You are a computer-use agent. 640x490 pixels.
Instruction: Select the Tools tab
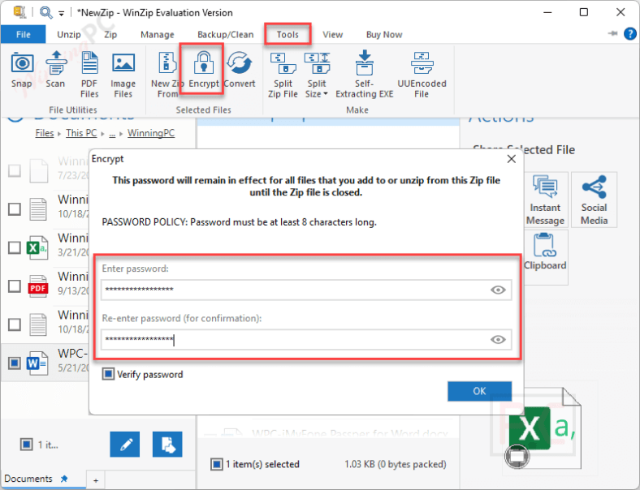coord(288,35)
